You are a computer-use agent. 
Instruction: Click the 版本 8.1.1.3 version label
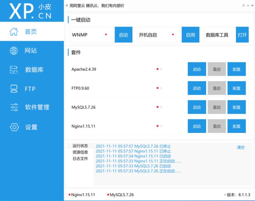click(x=238, y=195)
